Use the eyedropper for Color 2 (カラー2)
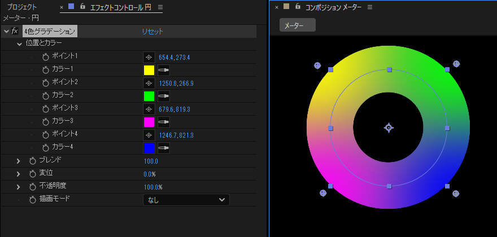The width and height of the screenshot is (497, 237). (x=164, y=96)
